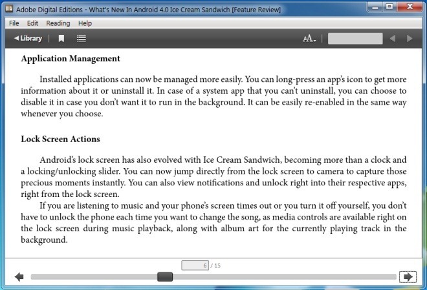Return to the Library view

(28, 38)
